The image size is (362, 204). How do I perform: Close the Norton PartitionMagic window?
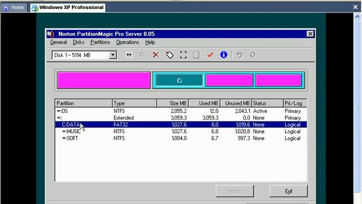[311, 34]
